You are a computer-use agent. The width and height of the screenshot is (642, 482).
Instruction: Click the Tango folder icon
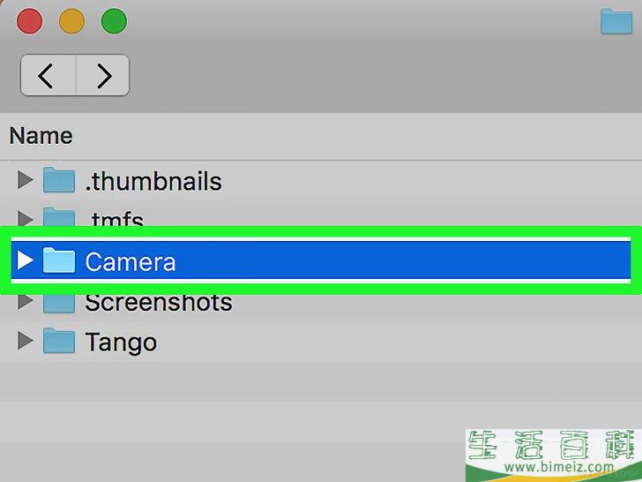[x=59, y=341]
